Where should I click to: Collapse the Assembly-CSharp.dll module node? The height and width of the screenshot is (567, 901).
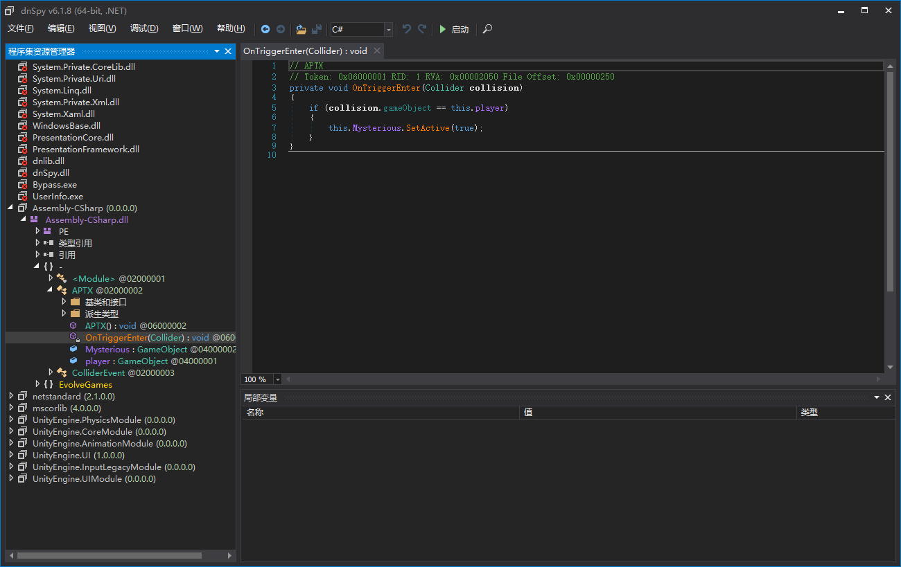click(24, 219)
